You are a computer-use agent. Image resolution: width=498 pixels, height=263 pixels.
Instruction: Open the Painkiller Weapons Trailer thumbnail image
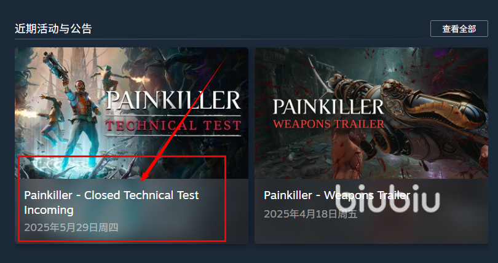[371, 113]
